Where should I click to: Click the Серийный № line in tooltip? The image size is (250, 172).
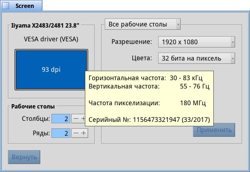coord(149,120)
